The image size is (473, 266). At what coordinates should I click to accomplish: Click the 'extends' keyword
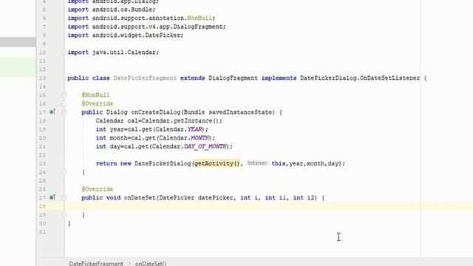point(192,78)
